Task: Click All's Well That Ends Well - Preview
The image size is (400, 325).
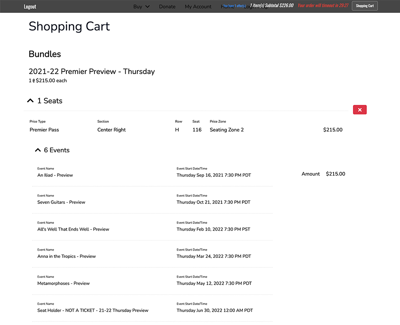Action: coord(73,229)
